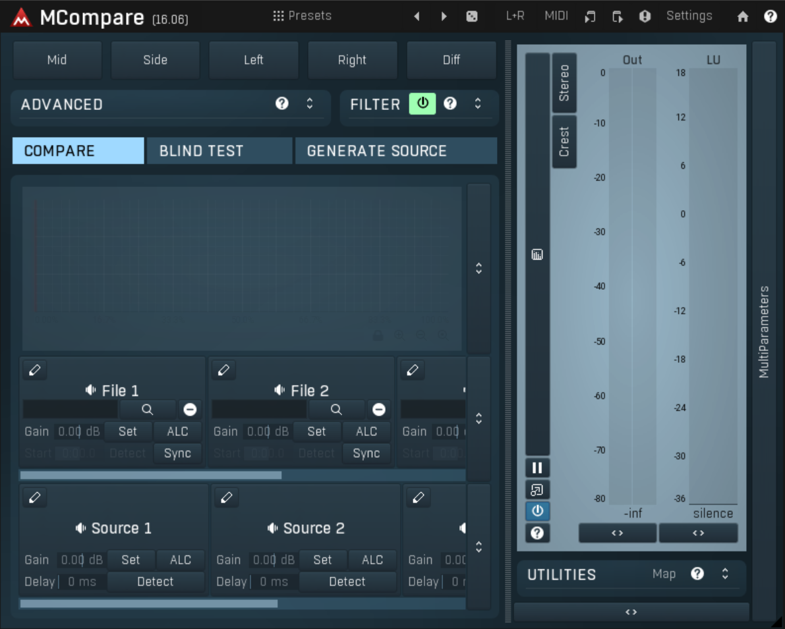
Task: Toggle the Diff button
Action: click(x=451, y=60)
